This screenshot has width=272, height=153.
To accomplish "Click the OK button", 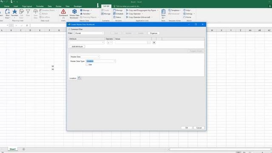I will coord(187,127).
